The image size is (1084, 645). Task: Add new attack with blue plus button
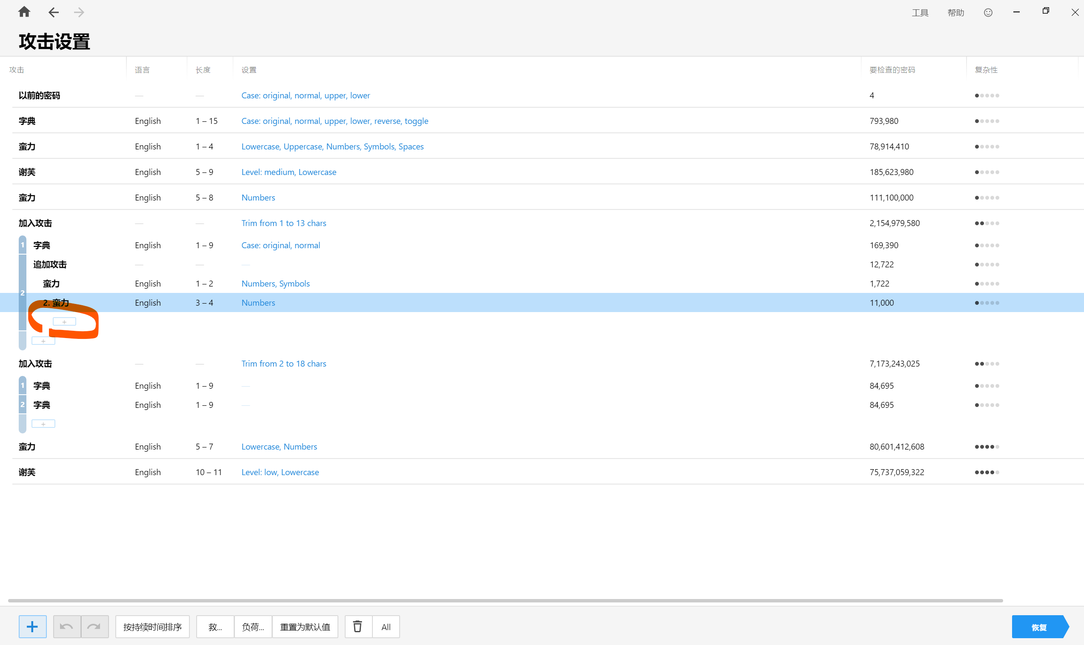pyautogui.click(x=33, y=626)
